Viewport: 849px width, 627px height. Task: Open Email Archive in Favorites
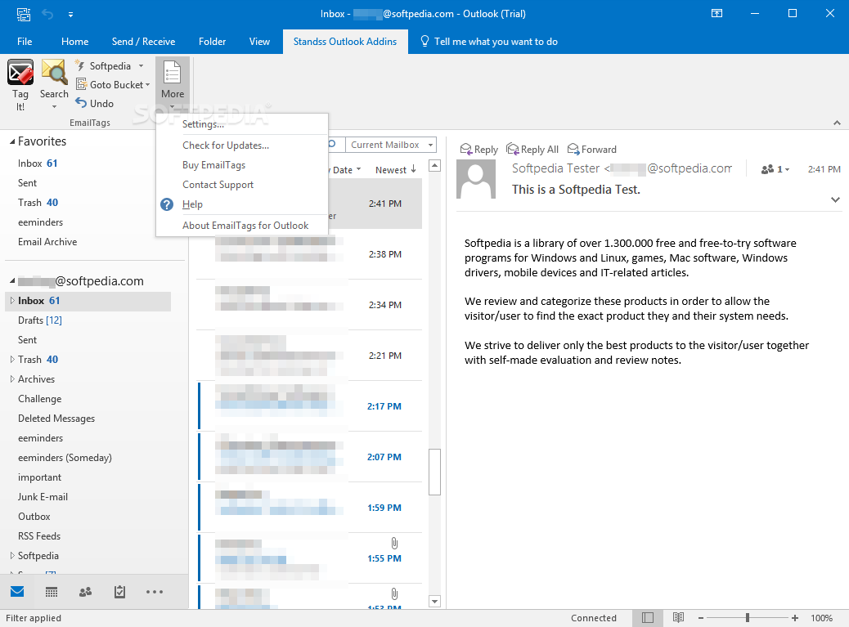click(x=47, y=242)
